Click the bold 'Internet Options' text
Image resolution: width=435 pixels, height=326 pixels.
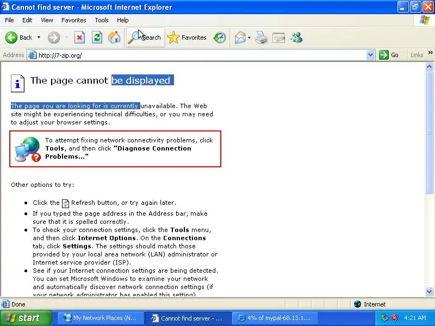pos(107,238)
